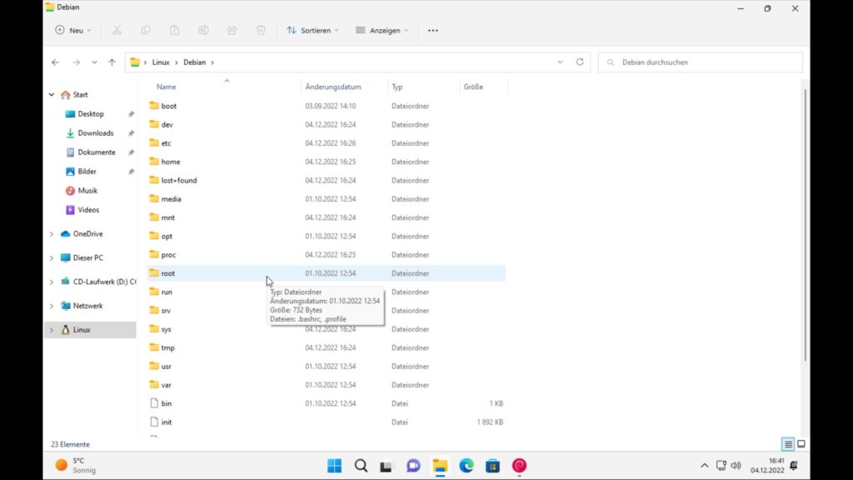Switch to large thumbnails view icon
This screenshot has width=853, height=480.
point(801,444)
